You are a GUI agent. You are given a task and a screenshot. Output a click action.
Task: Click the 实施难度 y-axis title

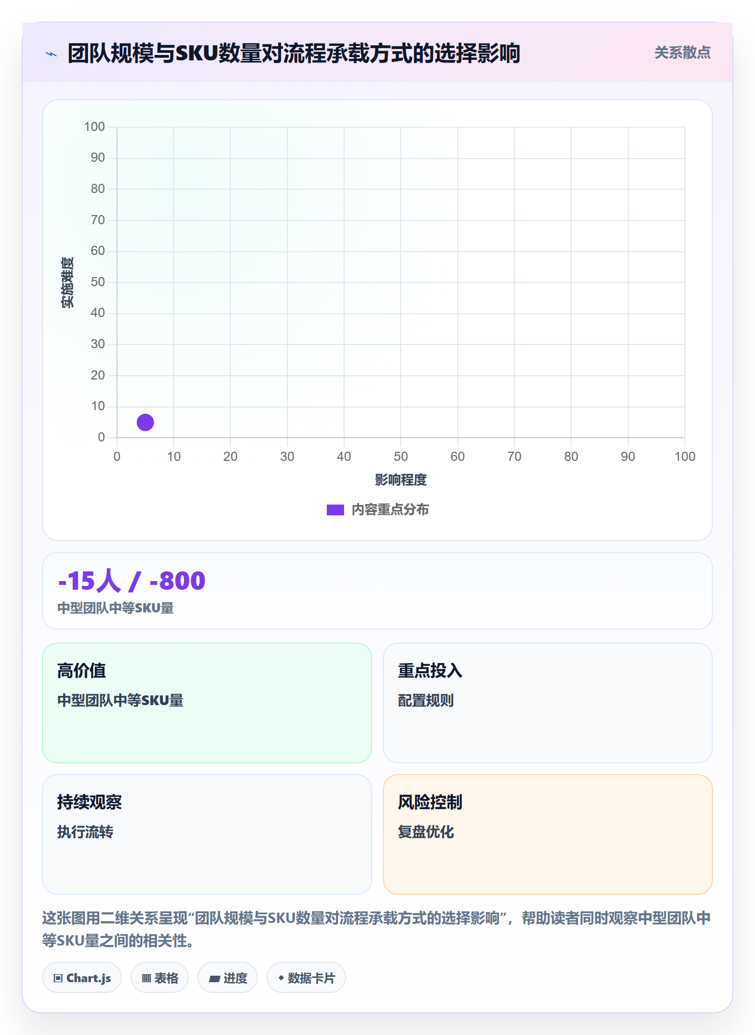pyautogui.click(x=67, y=282)
